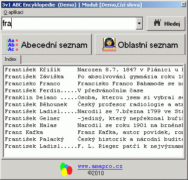This screenshot has height=180, width=188.
Task: Select the František Záviška entry
Action: coord(94,77)
